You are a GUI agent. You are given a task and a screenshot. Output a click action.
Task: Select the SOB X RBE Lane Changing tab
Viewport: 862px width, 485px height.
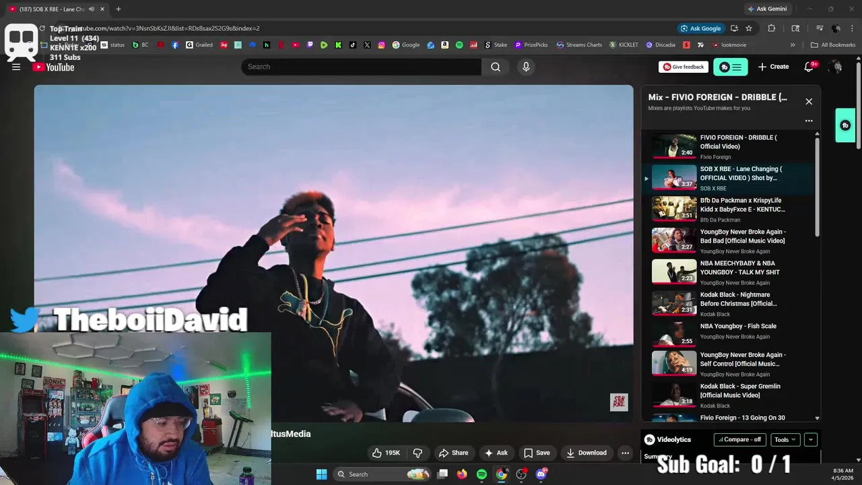[55, 9]
